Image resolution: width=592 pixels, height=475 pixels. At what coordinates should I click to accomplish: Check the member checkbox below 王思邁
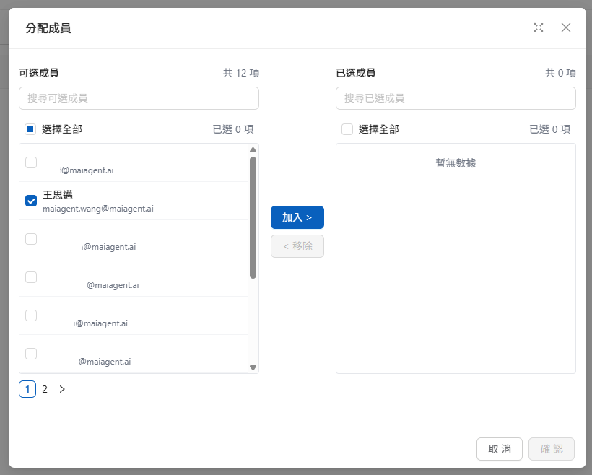pyautogui.click(x=31, y=239)
